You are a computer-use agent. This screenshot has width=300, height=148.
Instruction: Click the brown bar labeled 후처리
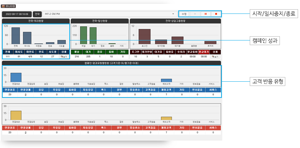(210, 43)
